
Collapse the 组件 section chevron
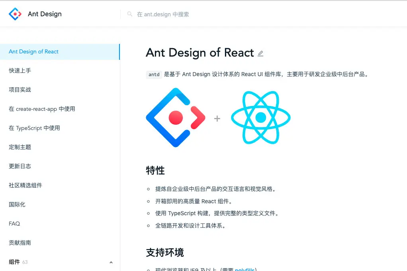(111, 262)
